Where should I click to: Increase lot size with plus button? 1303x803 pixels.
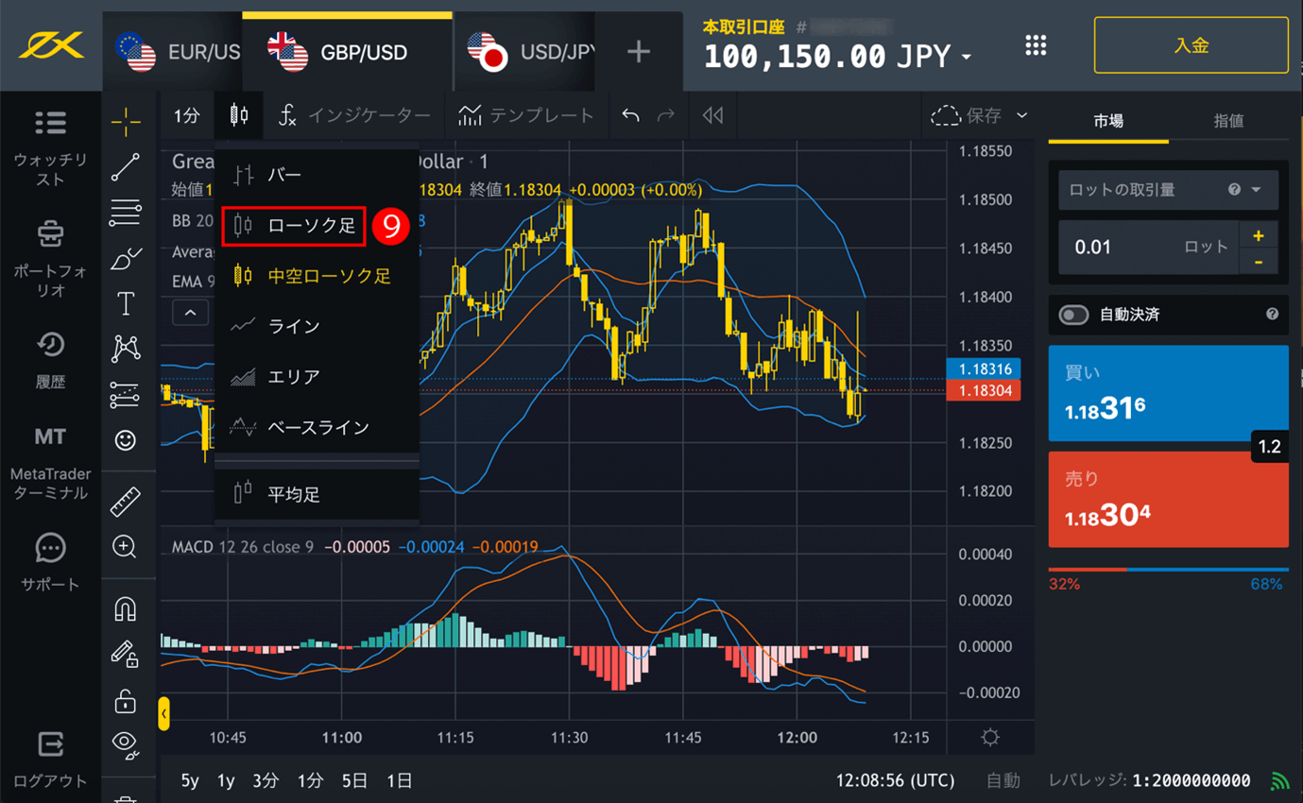tap(1258, 235)
